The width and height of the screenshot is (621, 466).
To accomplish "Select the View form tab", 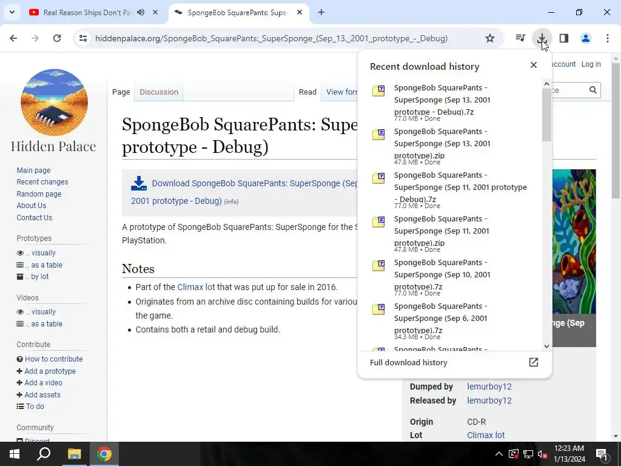I will pos(341,92).
